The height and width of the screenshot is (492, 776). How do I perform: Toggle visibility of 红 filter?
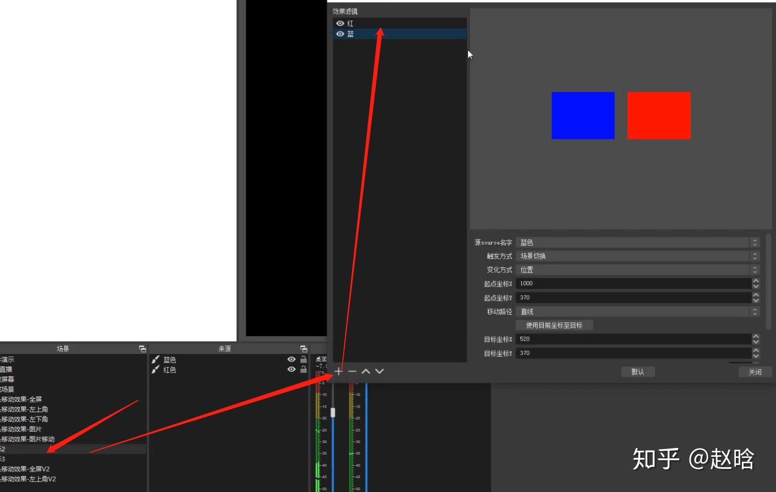(x=340, y=23)
